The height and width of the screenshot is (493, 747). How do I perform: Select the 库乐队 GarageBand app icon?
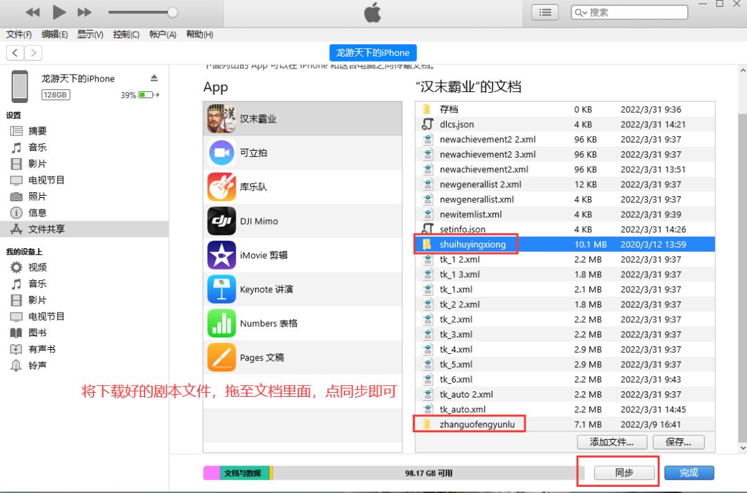pyautogui.click(x=221, y=187)
